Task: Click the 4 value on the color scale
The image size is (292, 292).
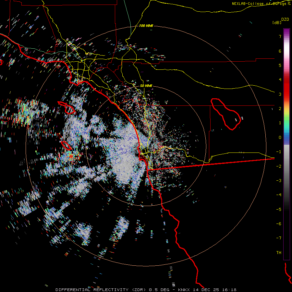Action: tap(280, 80)
